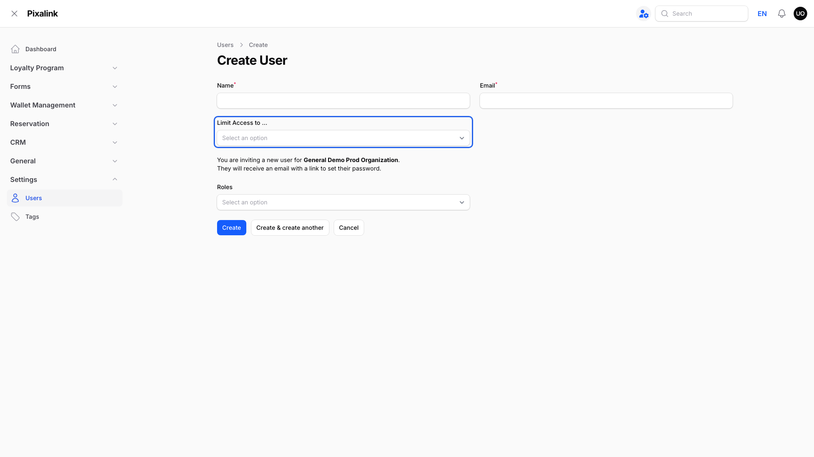Expand the Loyalty Program section
Screen dimensions: 814x457
pos(64,68)
